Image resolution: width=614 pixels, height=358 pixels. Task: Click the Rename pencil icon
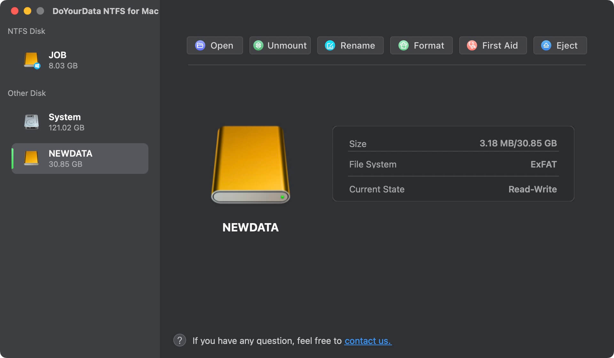(x=330, y=45)
